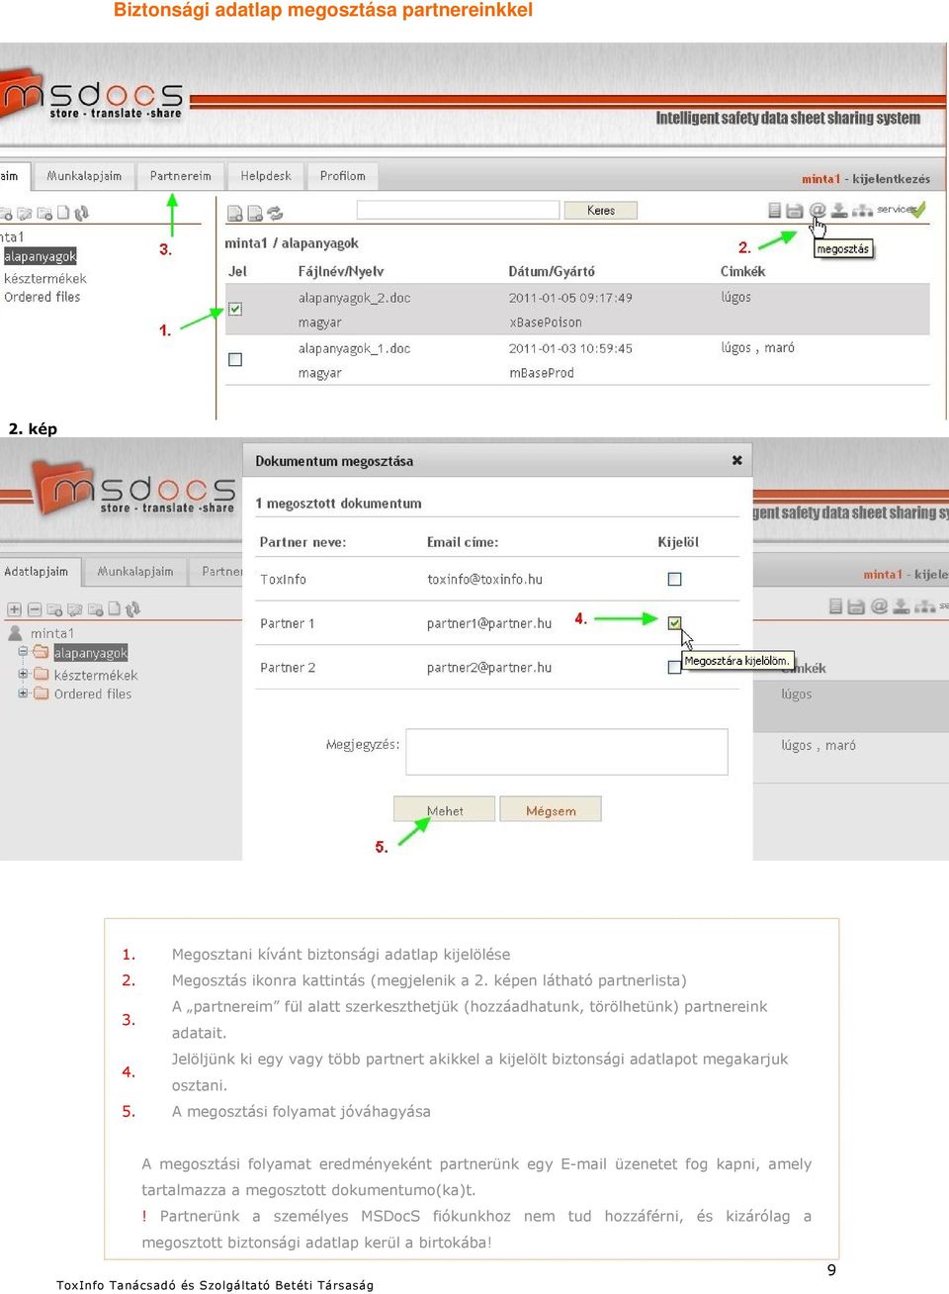949x1294 pixels.
Task: Open the Profilom tab
Action: point(342,176)
